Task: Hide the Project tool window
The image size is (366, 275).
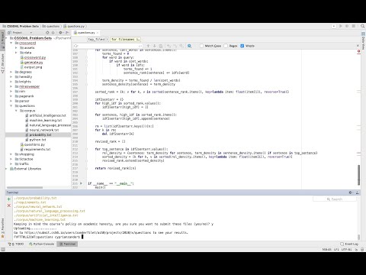Action: pyautogui.click(x=67, y=33)
